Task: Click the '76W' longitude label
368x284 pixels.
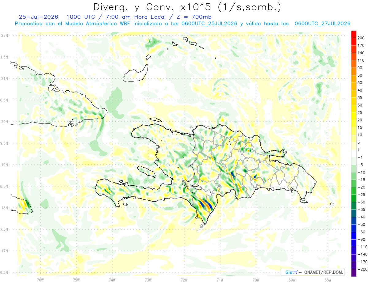Action: pos(40,280)
